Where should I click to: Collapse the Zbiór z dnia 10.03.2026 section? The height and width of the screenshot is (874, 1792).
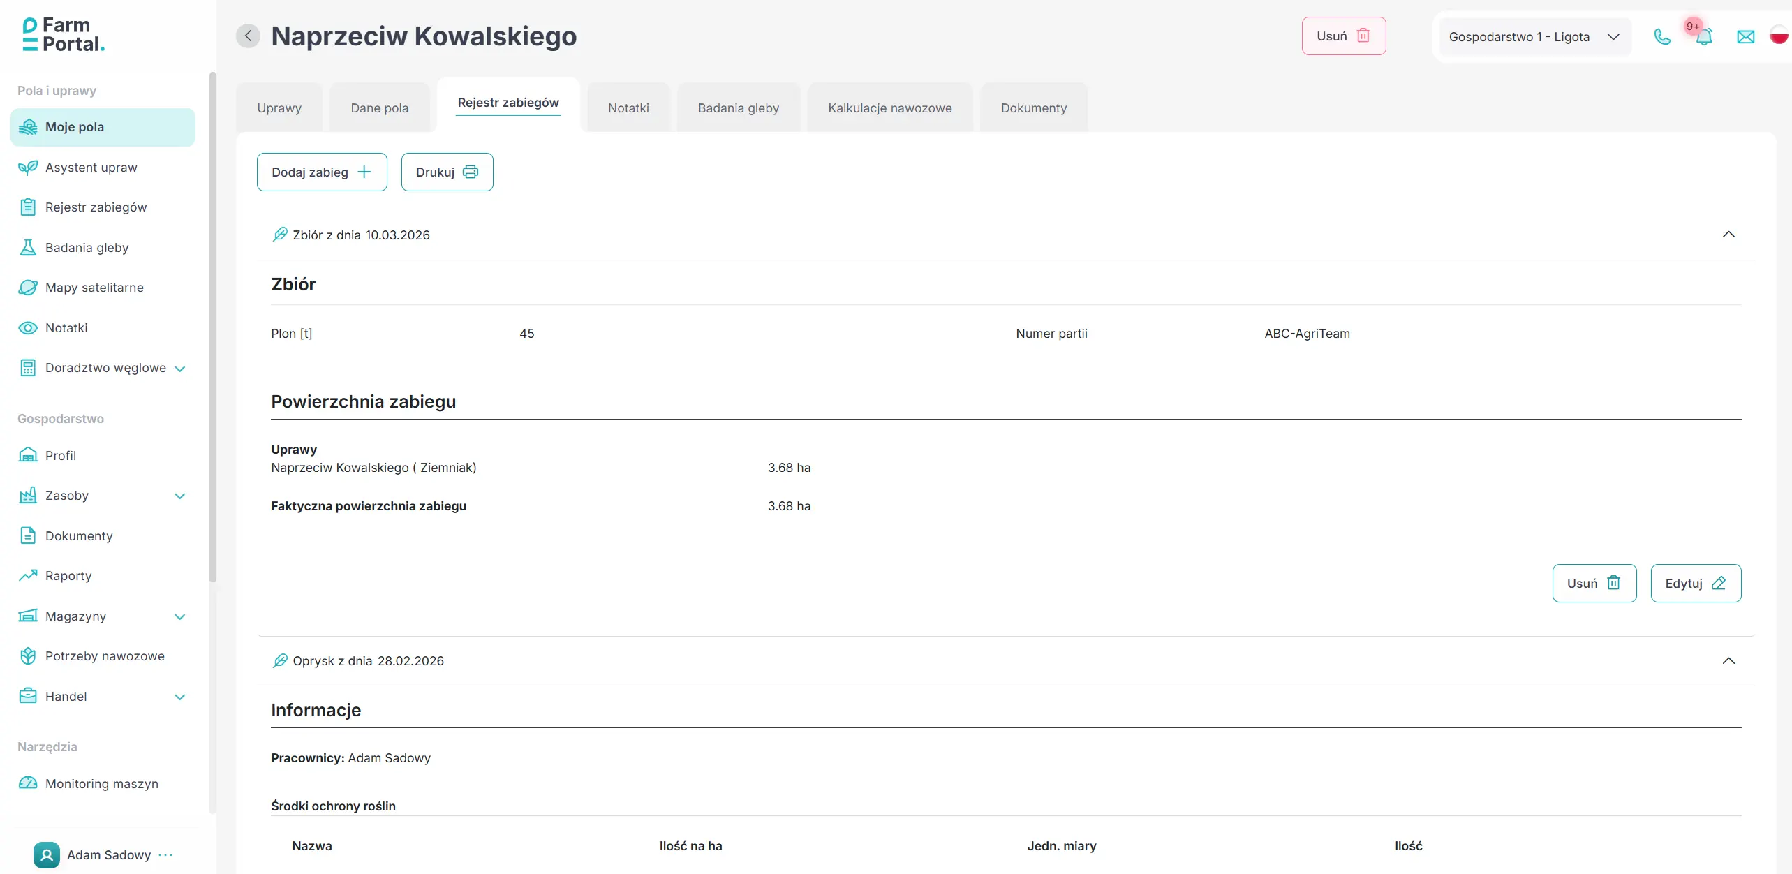pos(1728,235)
